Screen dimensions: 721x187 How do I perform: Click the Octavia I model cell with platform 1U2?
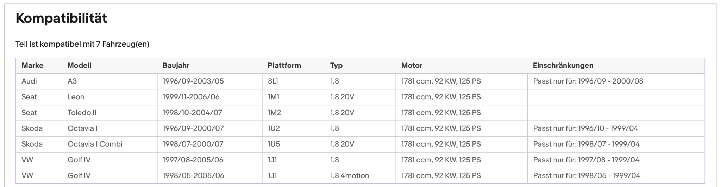(109, 129)
